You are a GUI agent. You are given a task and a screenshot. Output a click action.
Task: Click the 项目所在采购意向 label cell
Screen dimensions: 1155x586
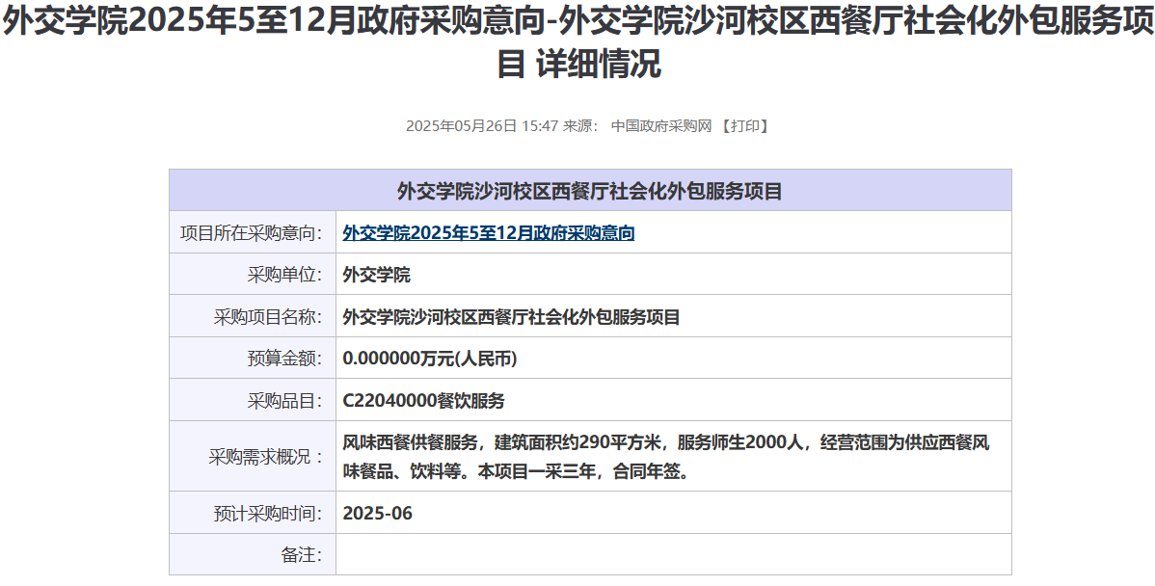pyautogui.click(x=252, y=233)
